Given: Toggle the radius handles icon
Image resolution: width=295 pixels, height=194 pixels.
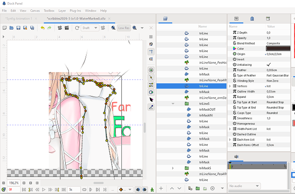Looking at the screenshot, I should [x=151, y=92].
